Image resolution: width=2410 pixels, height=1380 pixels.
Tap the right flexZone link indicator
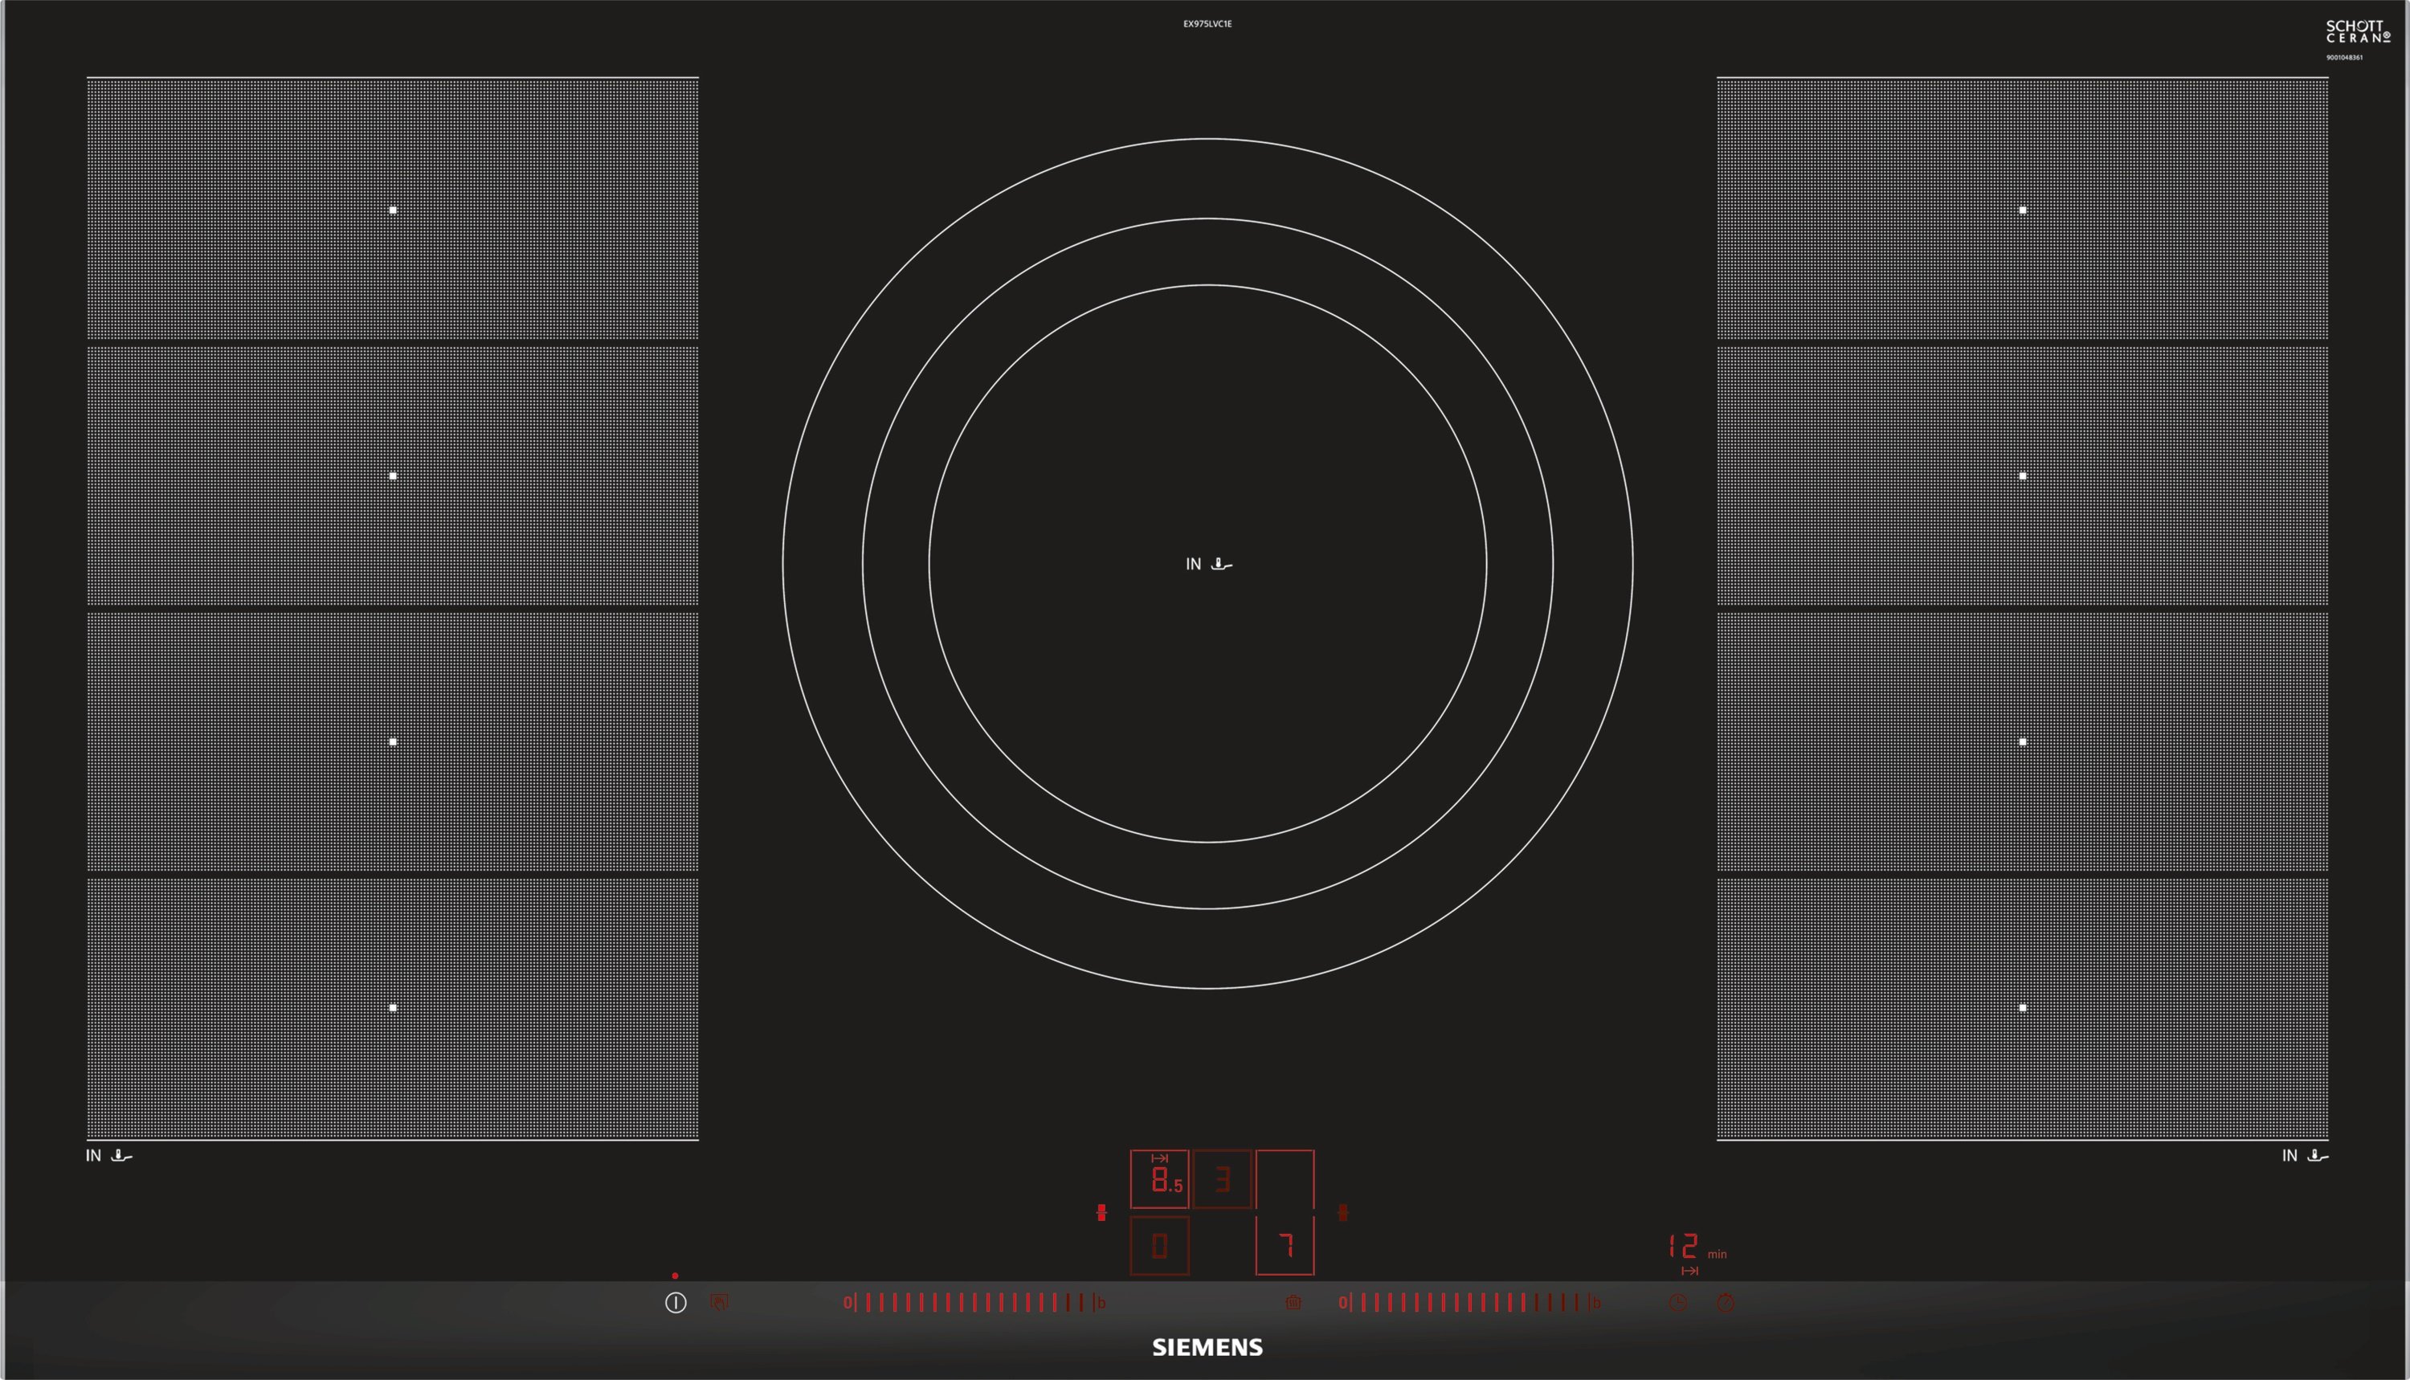[1342, 1212]
